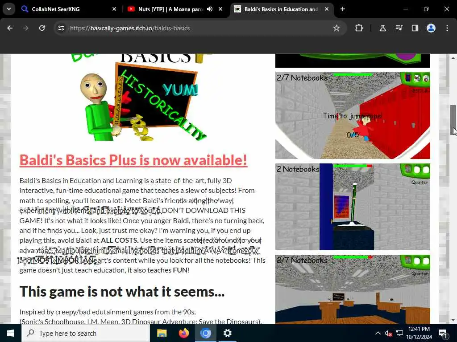Open the clock showing 12:41 PM
457x342 pixels.
419,333
